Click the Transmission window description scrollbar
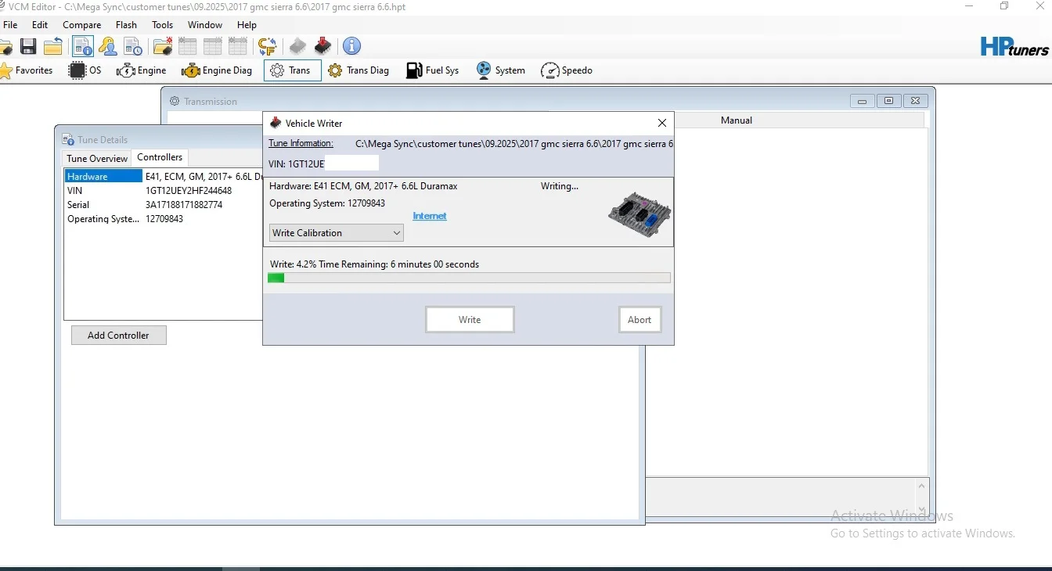 click(x=921, y=498)
